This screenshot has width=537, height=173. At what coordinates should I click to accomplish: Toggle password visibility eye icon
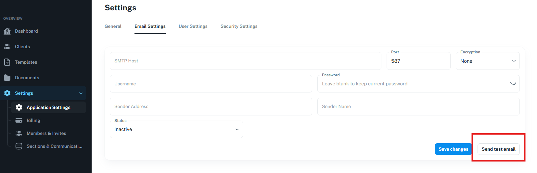click(x=513, y=84)
